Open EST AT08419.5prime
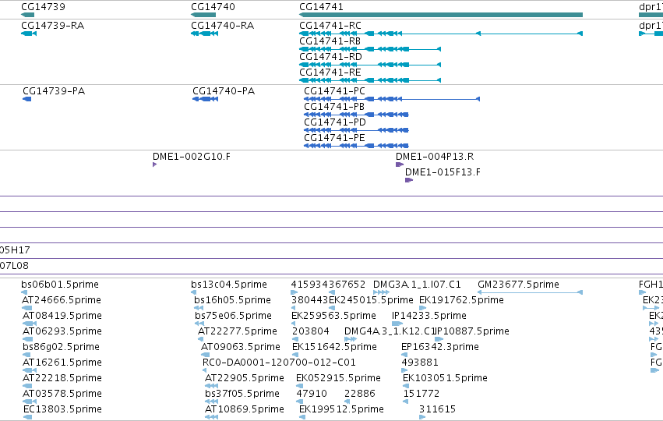663x421 pixels. click(62, 316)
